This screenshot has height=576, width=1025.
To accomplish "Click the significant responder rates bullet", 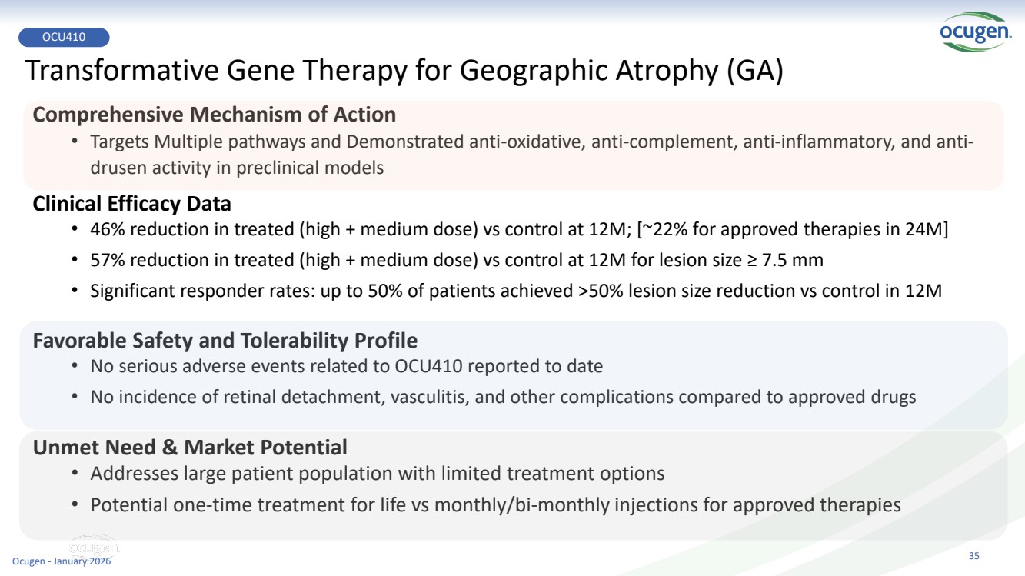I will [x=516, y=291].
